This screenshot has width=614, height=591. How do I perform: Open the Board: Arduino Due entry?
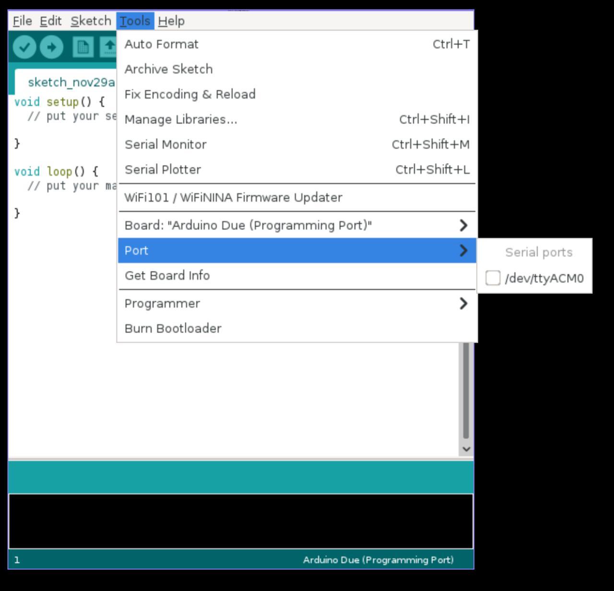pyautogui.click(x=297, y=225)
